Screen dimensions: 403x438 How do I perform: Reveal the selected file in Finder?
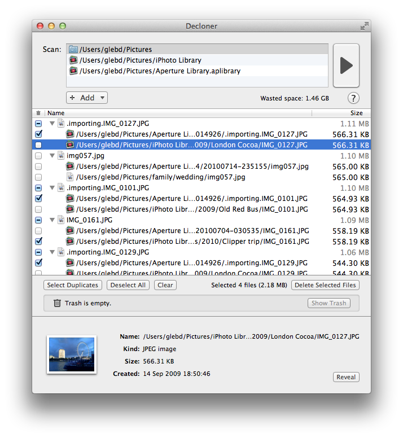[346, 377]
